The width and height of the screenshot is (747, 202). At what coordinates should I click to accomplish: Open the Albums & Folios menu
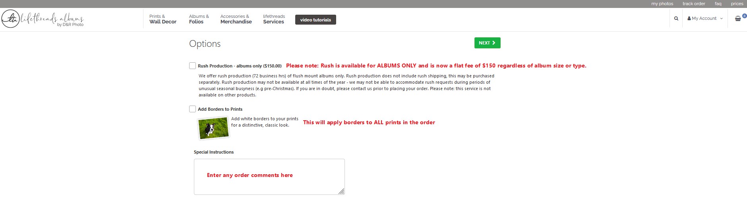pos(199,19)
